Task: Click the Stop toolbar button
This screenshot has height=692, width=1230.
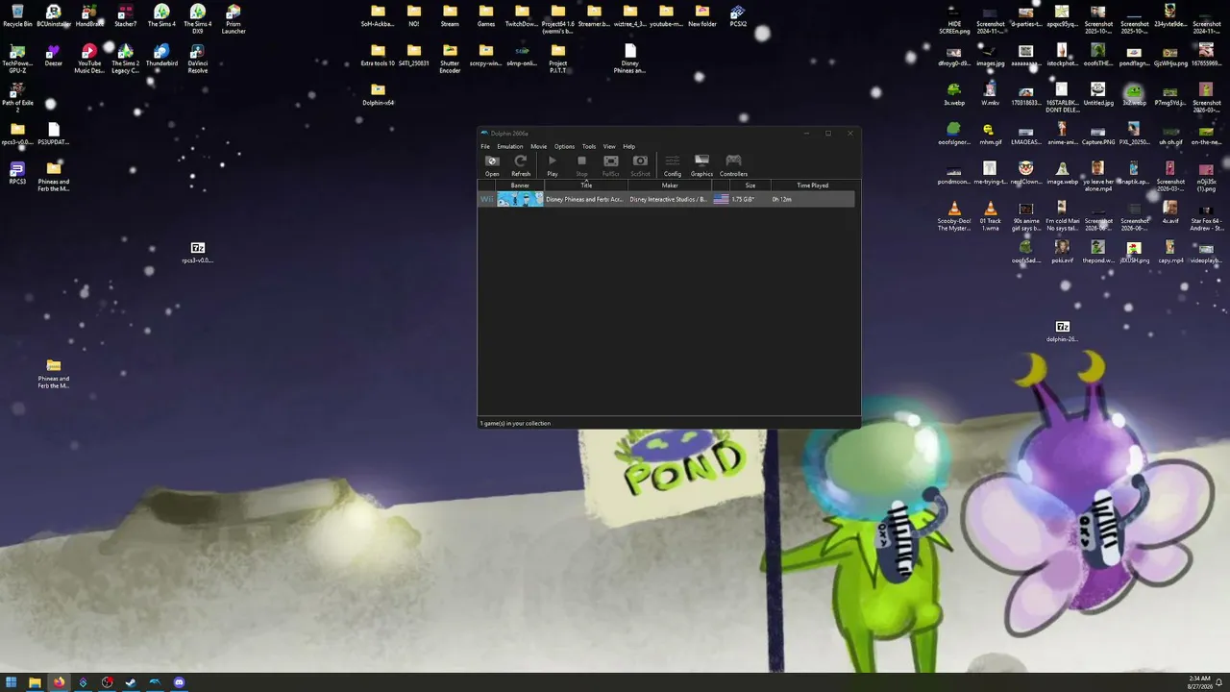Action: 581,165
